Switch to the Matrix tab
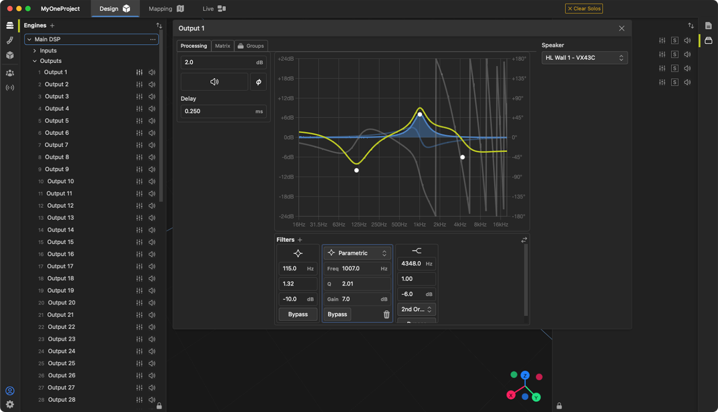 pyautogui.click(x=222, y=46)
